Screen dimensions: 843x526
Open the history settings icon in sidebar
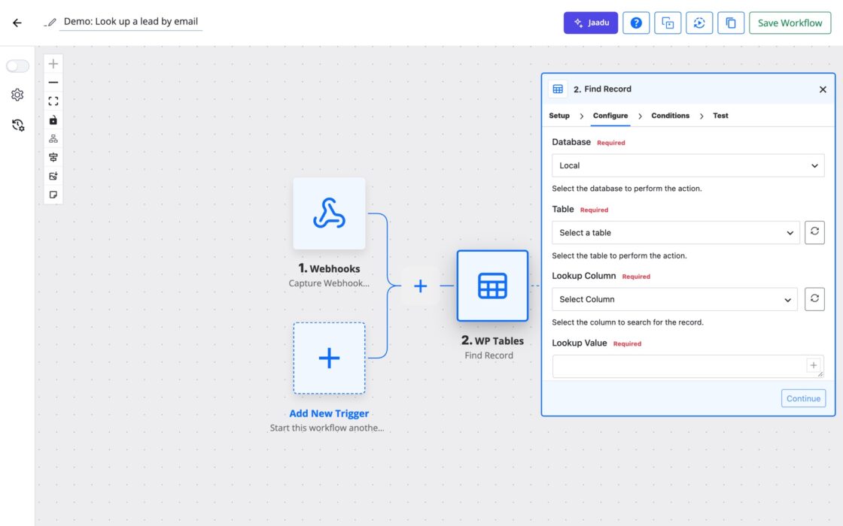pos(18,125)
